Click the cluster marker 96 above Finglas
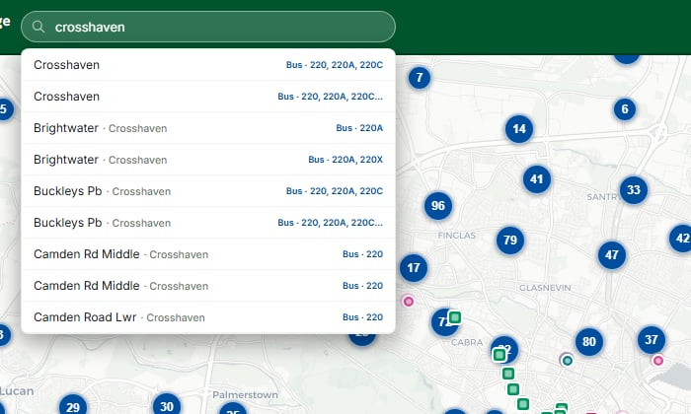Viewport: 691px width, 414px height. click(438, 205)
